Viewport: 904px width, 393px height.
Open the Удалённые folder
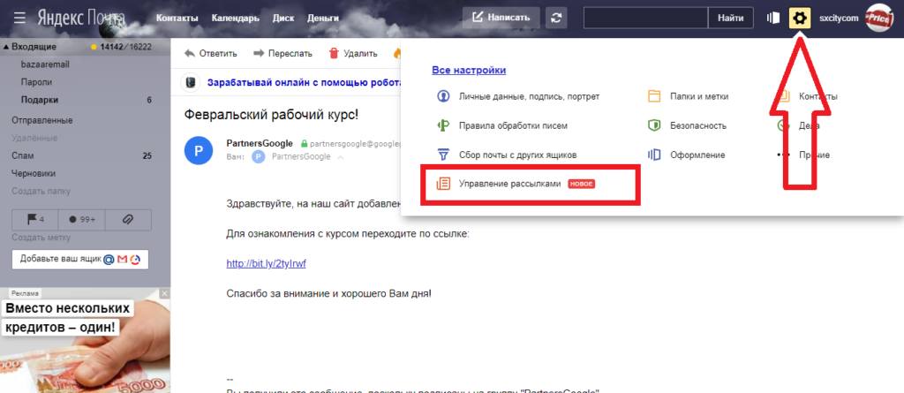coord(34,138)
